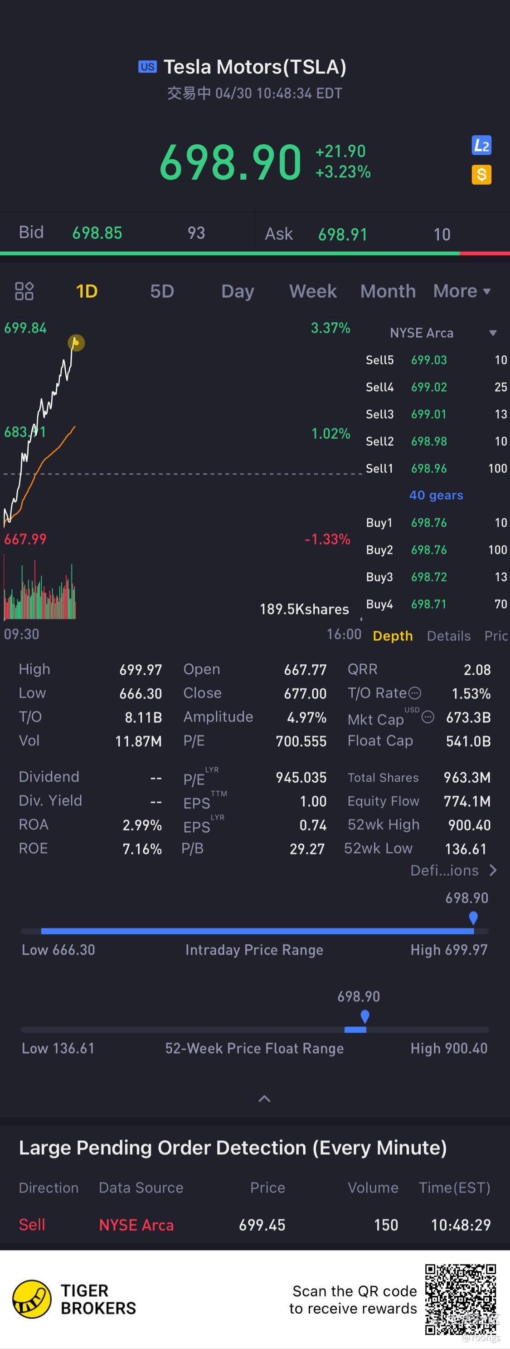Open the More chart periods dropdown
This screenshot has height=1349, width=510.
(462, 291)
